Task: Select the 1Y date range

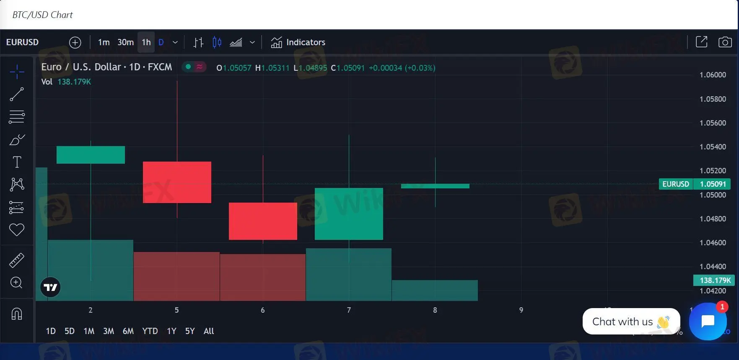Action: point(171,331)
